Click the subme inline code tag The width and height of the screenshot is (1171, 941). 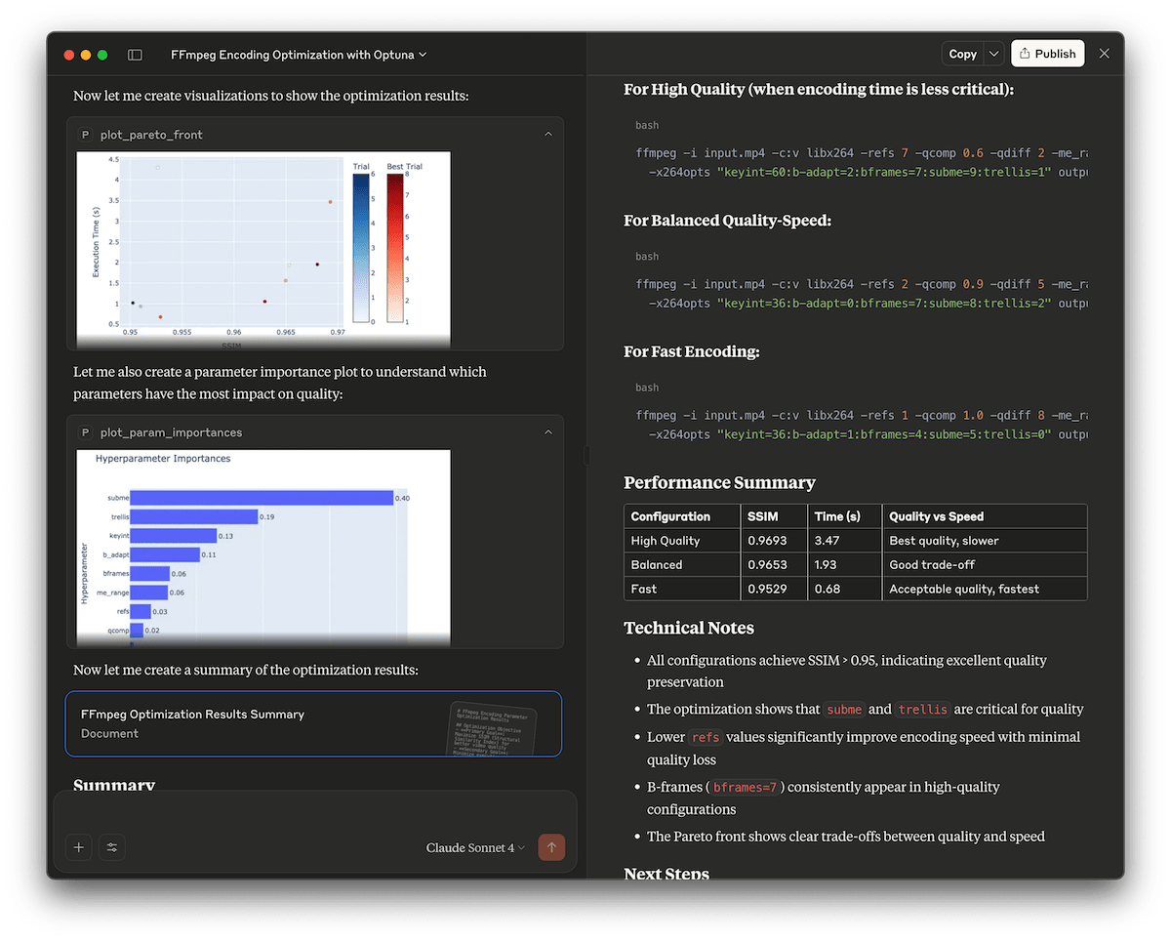click(844, 710)
